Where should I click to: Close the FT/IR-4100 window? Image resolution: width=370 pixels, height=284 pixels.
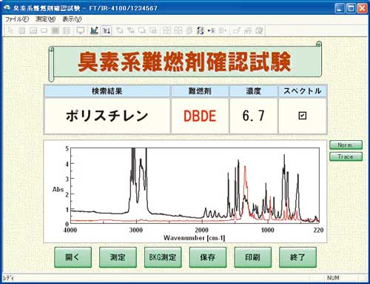tap(363, 8)
